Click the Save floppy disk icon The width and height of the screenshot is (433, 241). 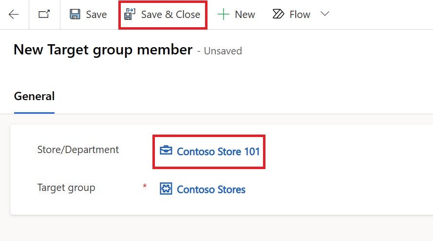click(x=75, y=14)
